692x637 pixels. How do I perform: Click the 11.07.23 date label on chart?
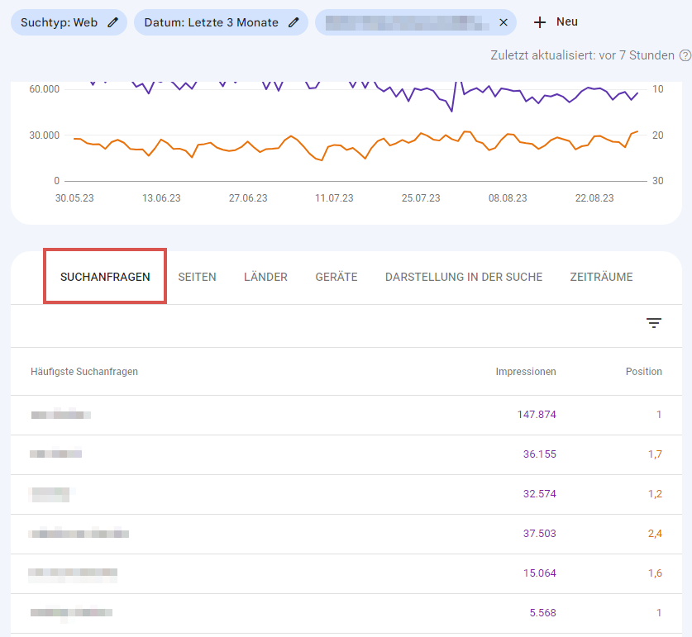tap(334, 198)
